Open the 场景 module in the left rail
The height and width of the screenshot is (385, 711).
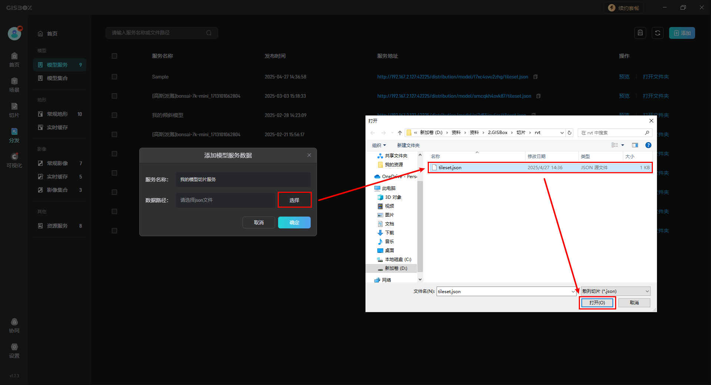[x=14, y=85]
